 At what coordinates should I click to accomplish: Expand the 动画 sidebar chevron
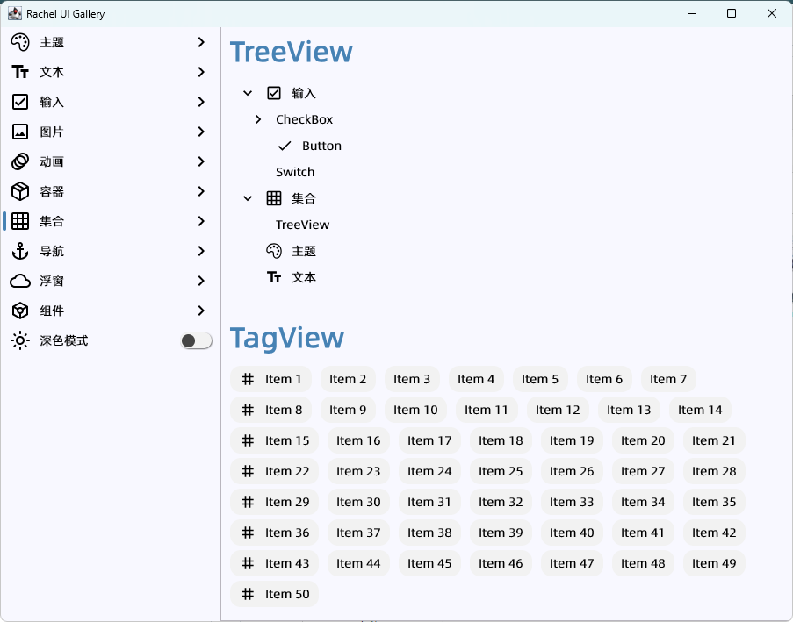coord(201,161)
